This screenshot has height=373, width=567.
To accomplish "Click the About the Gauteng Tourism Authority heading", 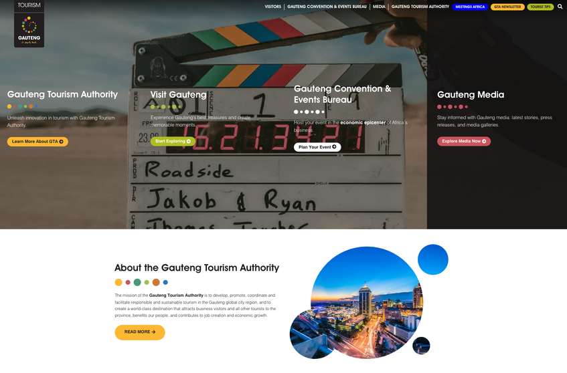I will 197,268.
